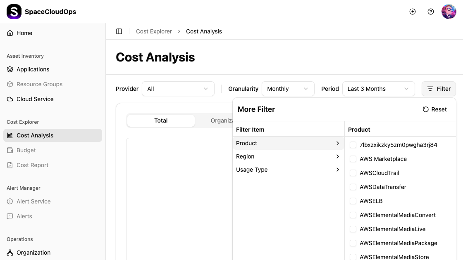Open the Period Last 3 Months dropdown
This screenshot has width=463, height=260.
pos(378,89)
